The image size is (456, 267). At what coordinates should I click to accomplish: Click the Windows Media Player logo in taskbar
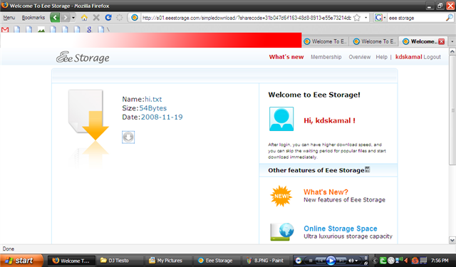[x=299, y=261]
